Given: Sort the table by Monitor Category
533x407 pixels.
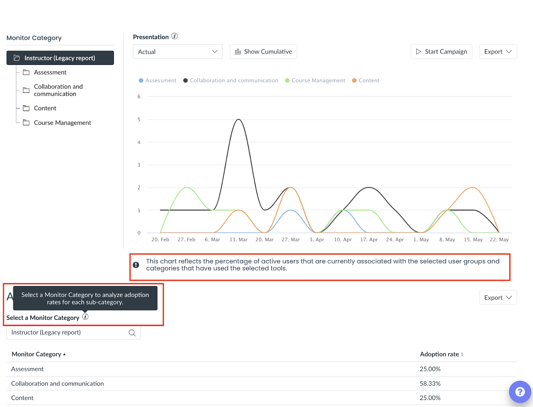Looking at the screenshot, I should tap(39, 354).
